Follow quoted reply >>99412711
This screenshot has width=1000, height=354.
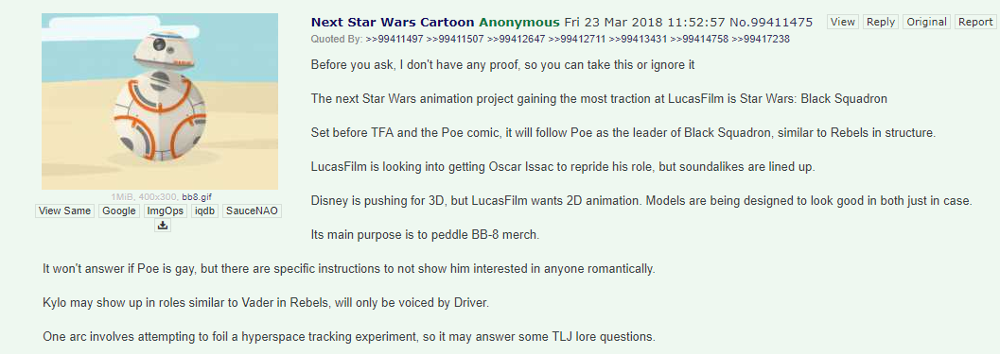pos(577,39)
